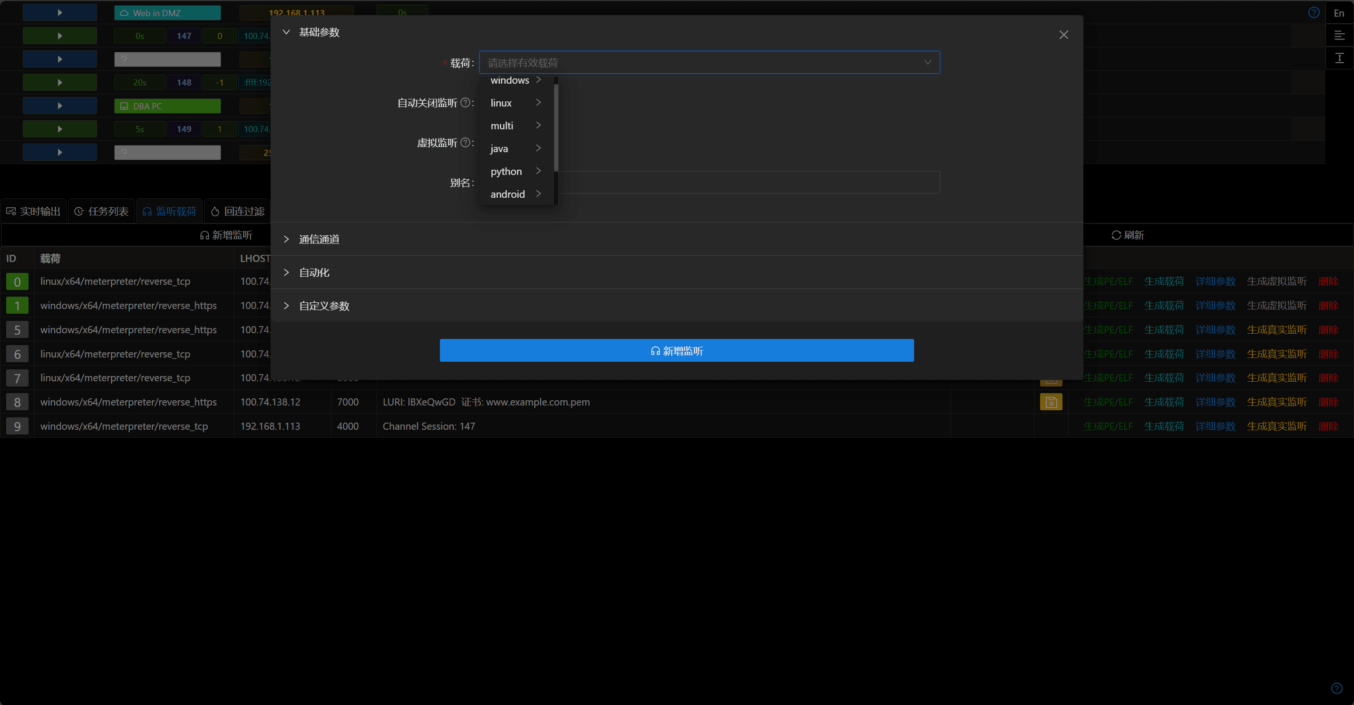Switch to the 实时输出 tab

tap(33, 211)
